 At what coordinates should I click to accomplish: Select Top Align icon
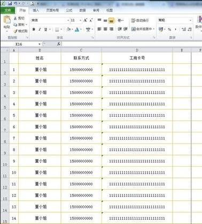pos(99,20)
